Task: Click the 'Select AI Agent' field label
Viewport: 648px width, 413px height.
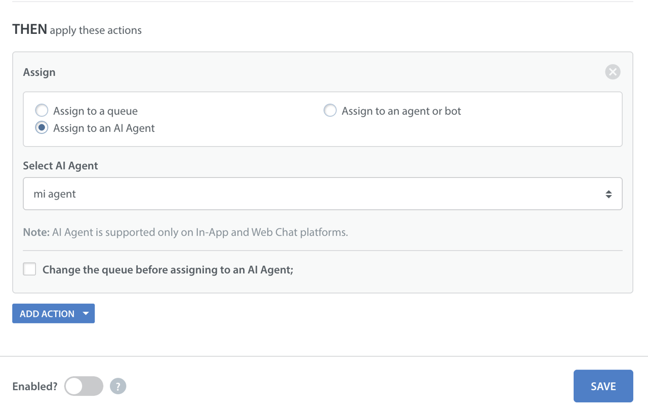Action: [x=60, y=166]
